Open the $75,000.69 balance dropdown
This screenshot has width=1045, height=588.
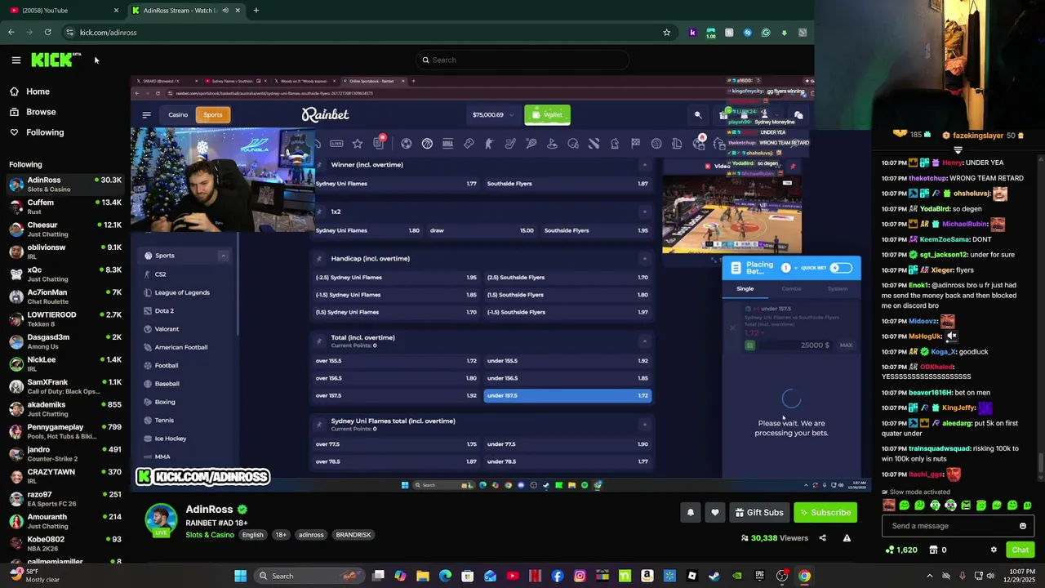pyautogui.click(x=493, y=115)
